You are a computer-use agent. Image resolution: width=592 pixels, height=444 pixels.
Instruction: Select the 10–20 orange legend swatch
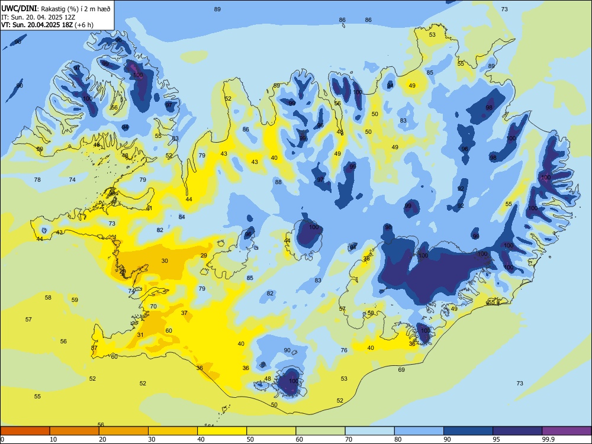click(x=75, y=431)
